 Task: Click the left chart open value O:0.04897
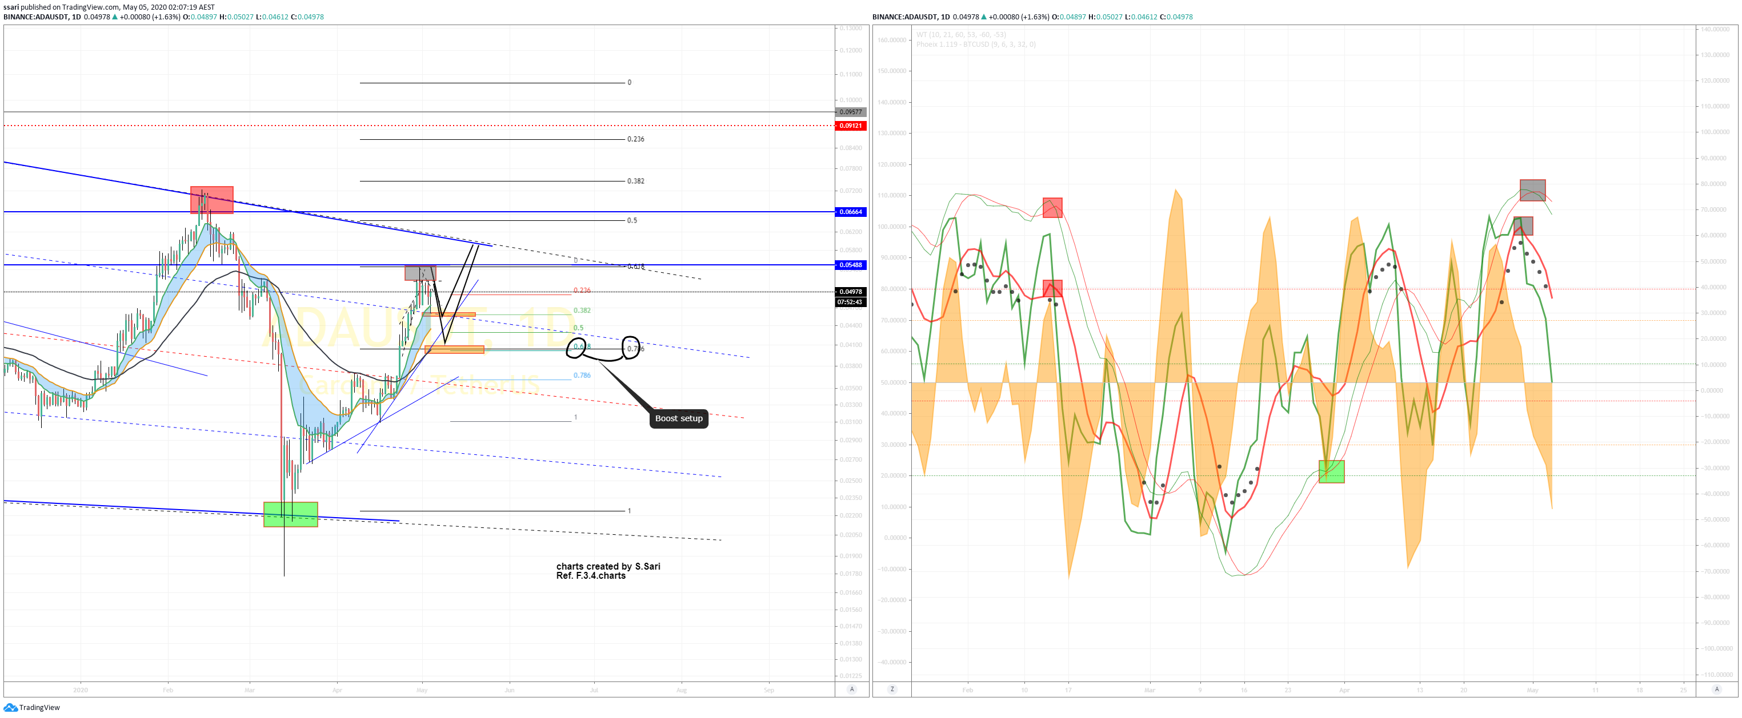[x=200, y=17]
